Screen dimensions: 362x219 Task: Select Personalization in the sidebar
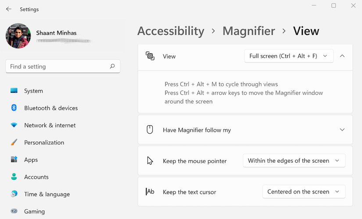[44, 142]
